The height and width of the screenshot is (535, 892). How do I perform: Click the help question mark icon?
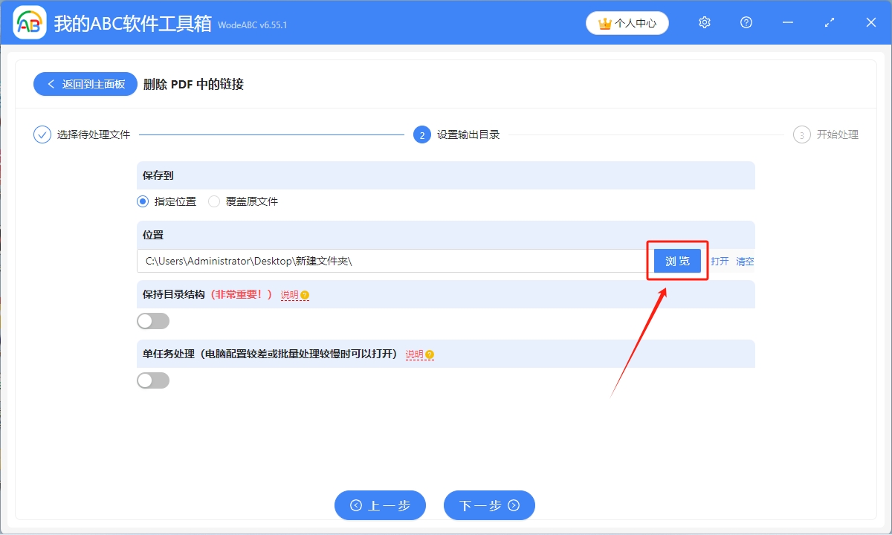tap(746, 22)
